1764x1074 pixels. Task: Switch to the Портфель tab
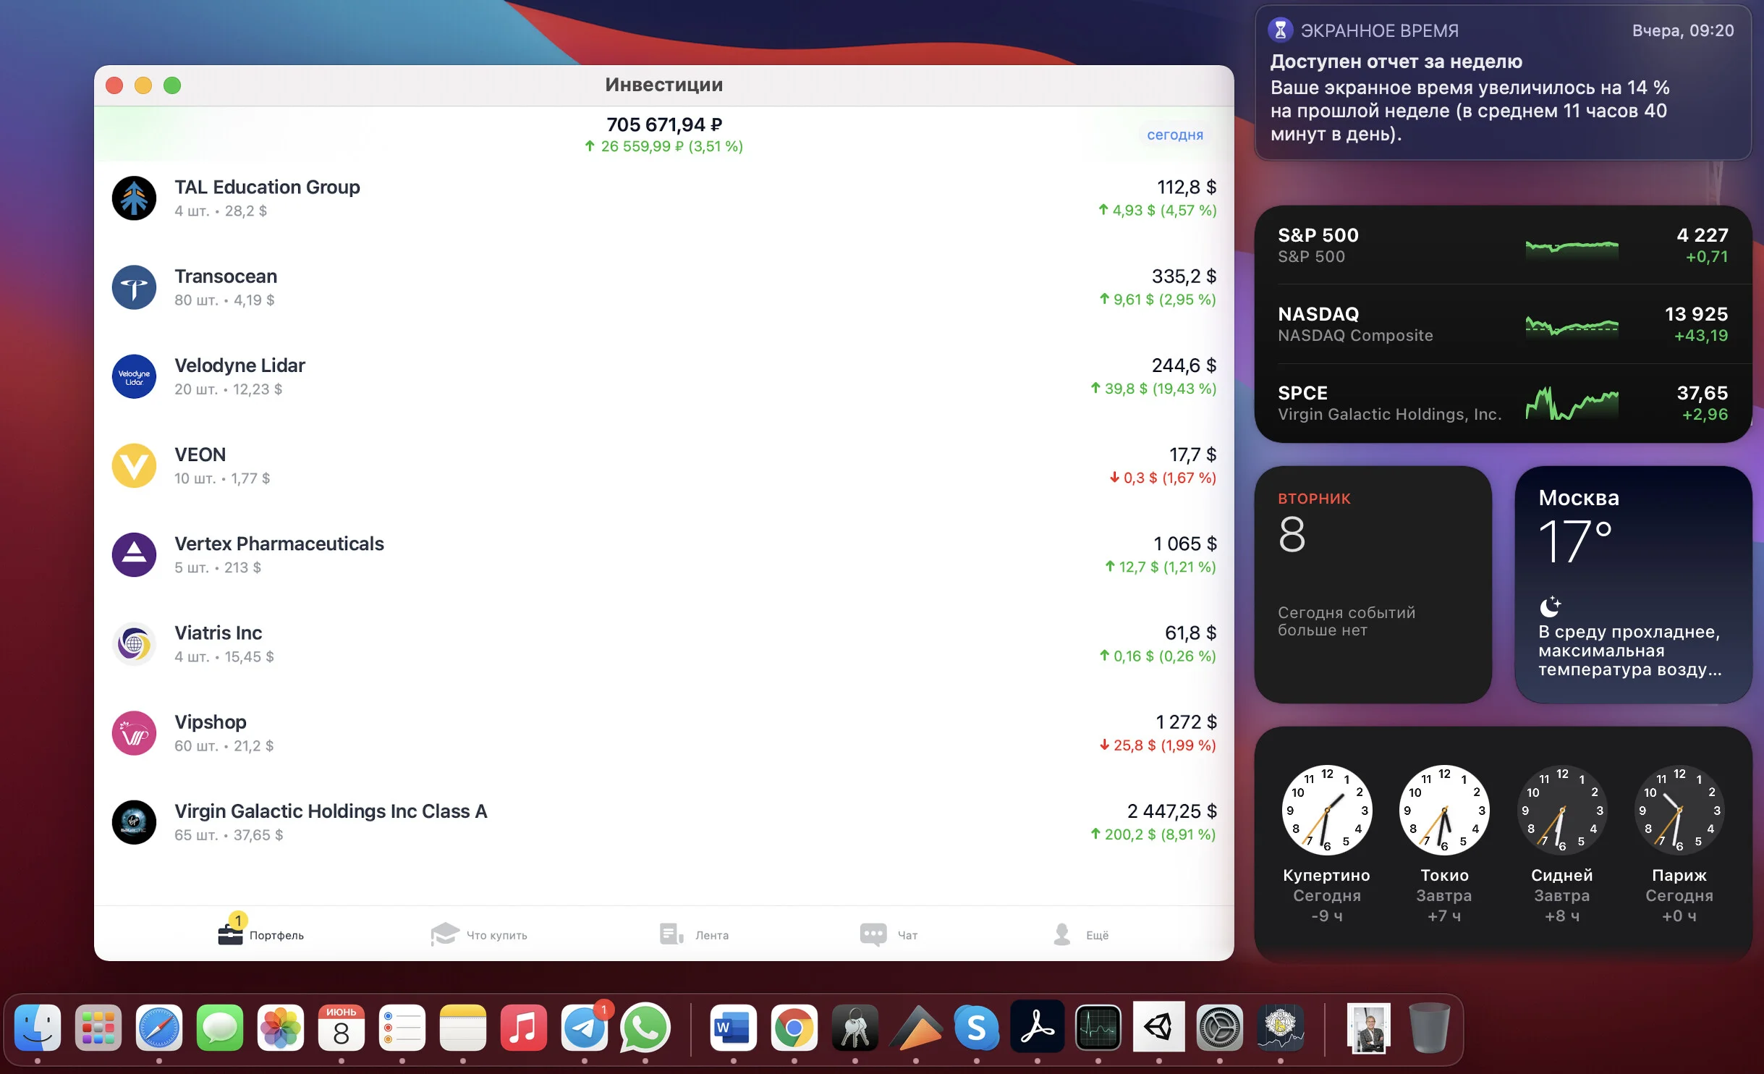[260, 932]
